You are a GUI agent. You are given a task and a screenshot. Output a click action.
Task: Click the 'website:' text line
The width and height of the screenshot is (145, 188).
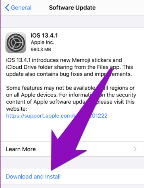coord(17,109)
